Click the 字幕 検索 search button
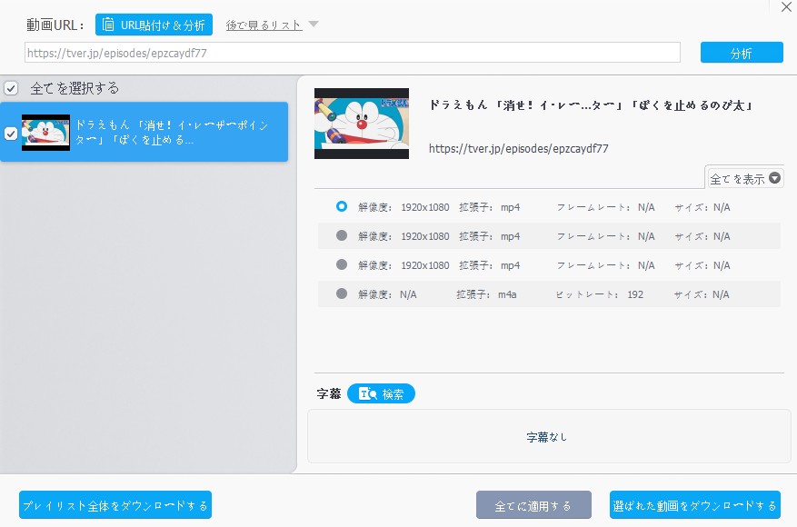Viewport: 797px width, 527px height. pyautogui.click(x=381, y=393)
